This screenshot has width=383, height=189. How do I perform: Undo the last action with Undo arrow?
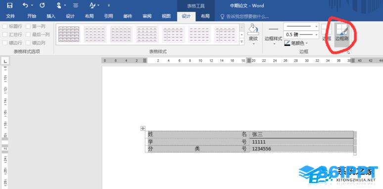click(25, 5)
